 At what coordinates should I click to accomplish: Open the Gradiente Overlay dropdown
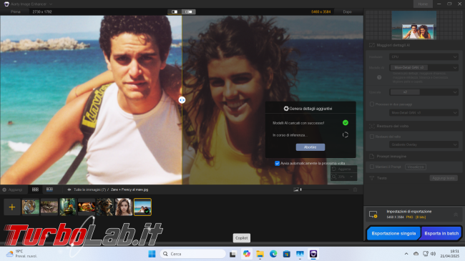click(x=424, y=144)
